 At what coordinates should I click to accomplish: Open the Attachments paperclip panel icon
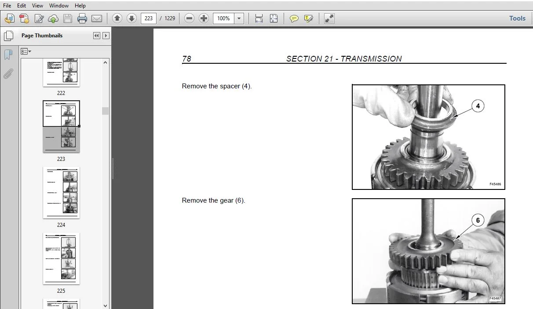click(8, 73)
